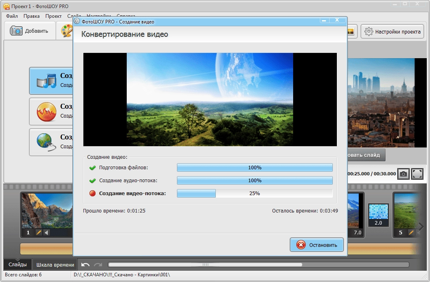Click the Подготовка файлов progress bar
This screenshot has height=282, width=430.
pyautogui.click(x=255, y=168)
